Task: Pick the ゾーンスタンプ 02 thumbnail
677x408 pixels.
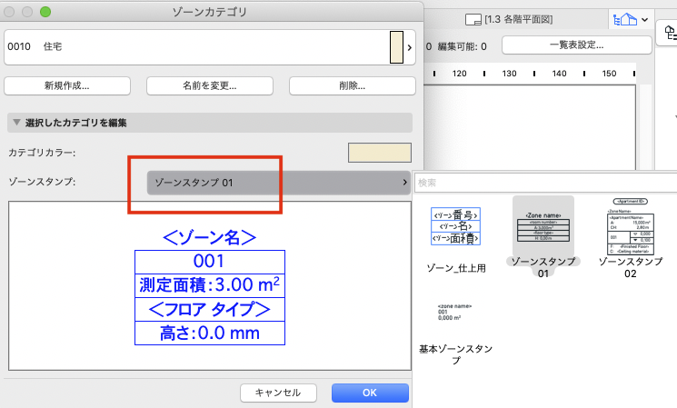Action: 631,227
